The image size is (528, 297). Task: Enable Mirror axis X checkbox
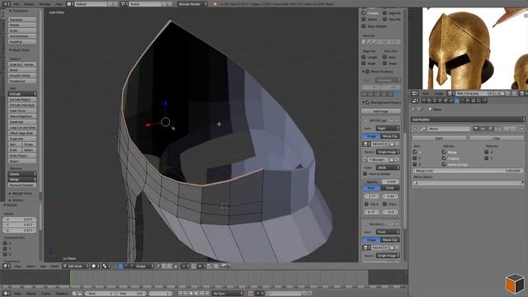tap(414, 152)
